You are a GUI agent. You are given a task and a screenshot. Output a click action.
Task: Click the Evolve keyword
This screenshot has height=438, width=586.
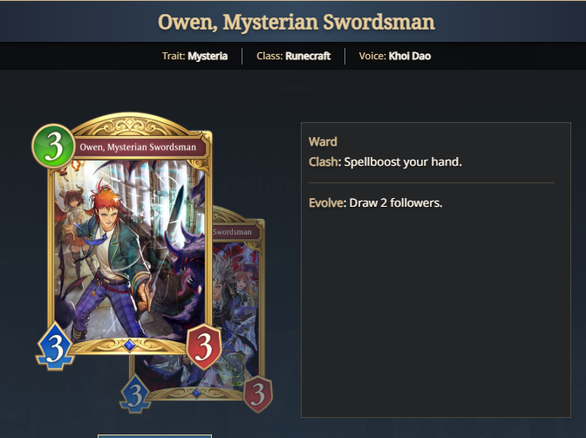pos(326,202)
